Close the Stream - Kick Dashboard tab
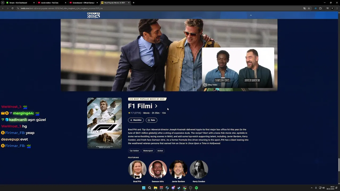Image resolution: width=340 pixels, height=191 pixels. (34, 3)
